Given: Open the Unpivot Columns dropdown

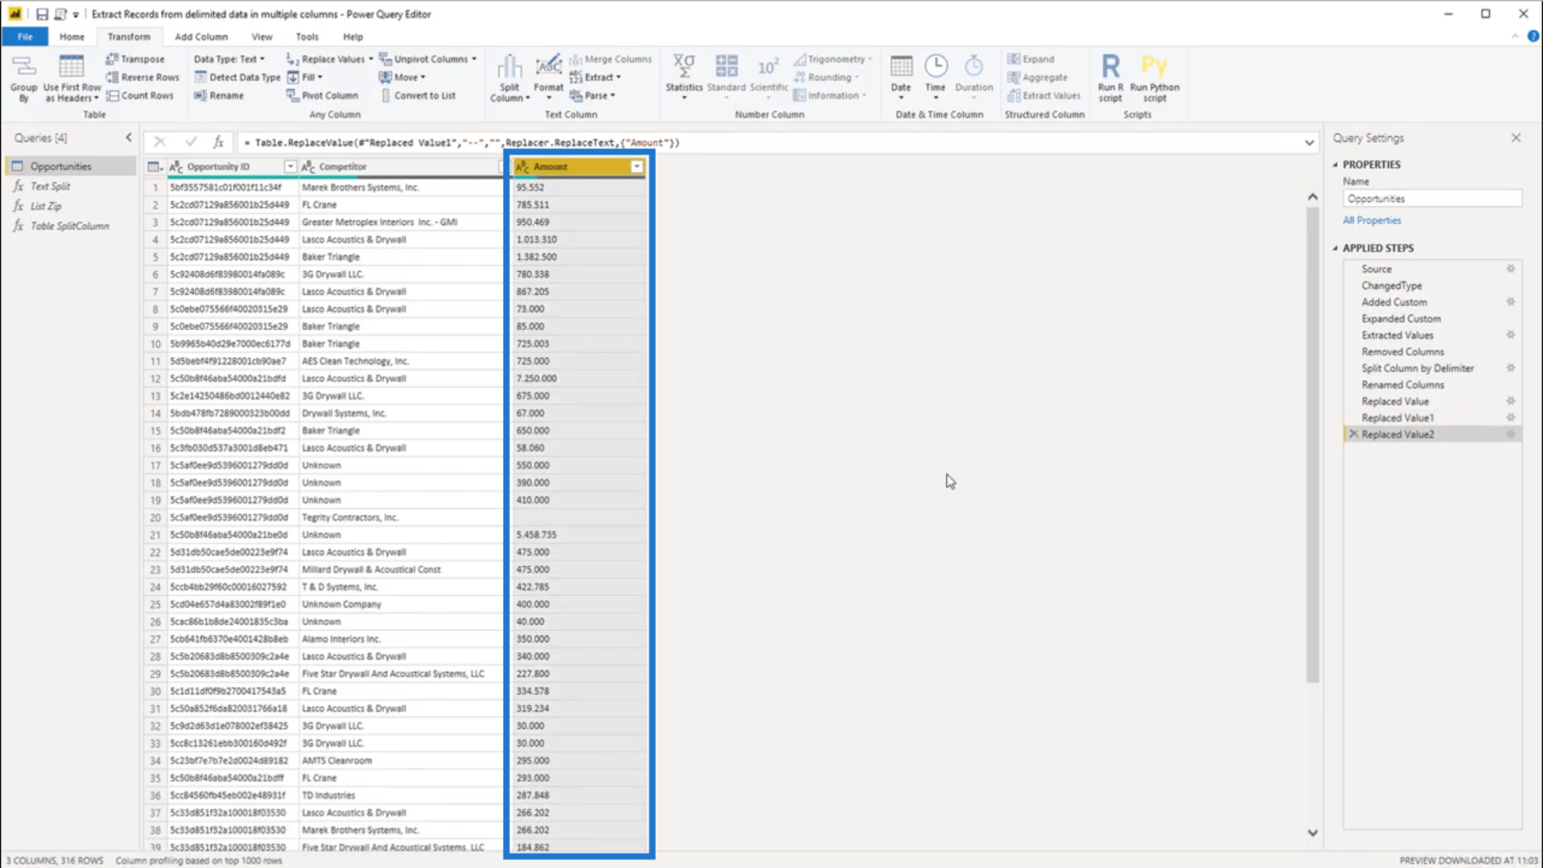Looking at the screenshot, I should pos(474,59).
